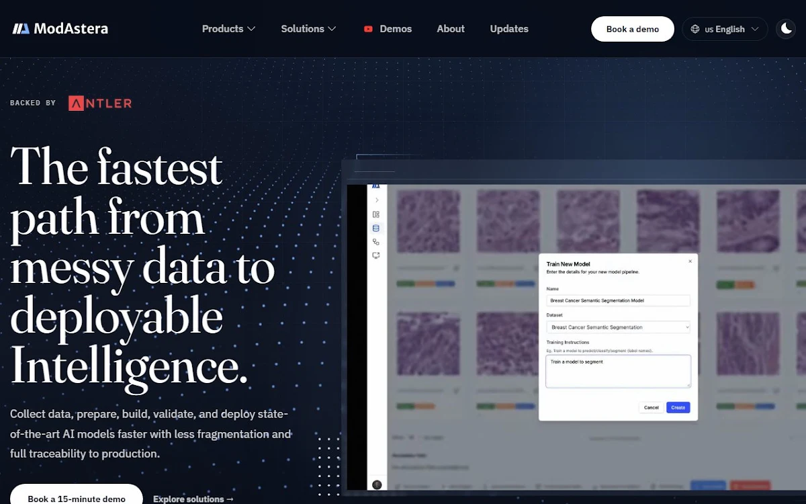806x504 pixels.
Task: Open the Demos page
Action: click(x=396, y=29)
